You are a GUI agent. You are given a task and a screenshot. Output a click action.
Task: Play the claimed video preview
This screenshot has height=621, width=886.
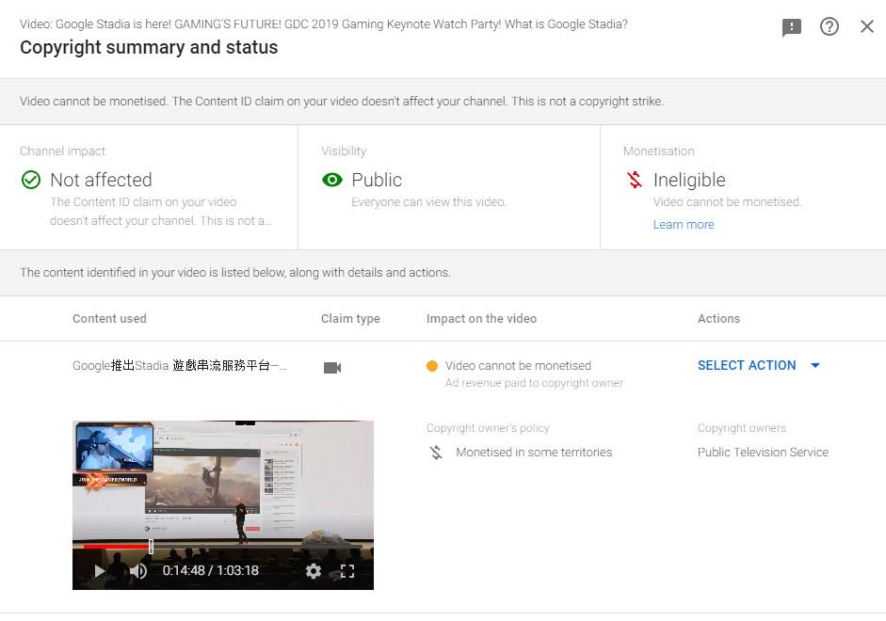(100, 571)
